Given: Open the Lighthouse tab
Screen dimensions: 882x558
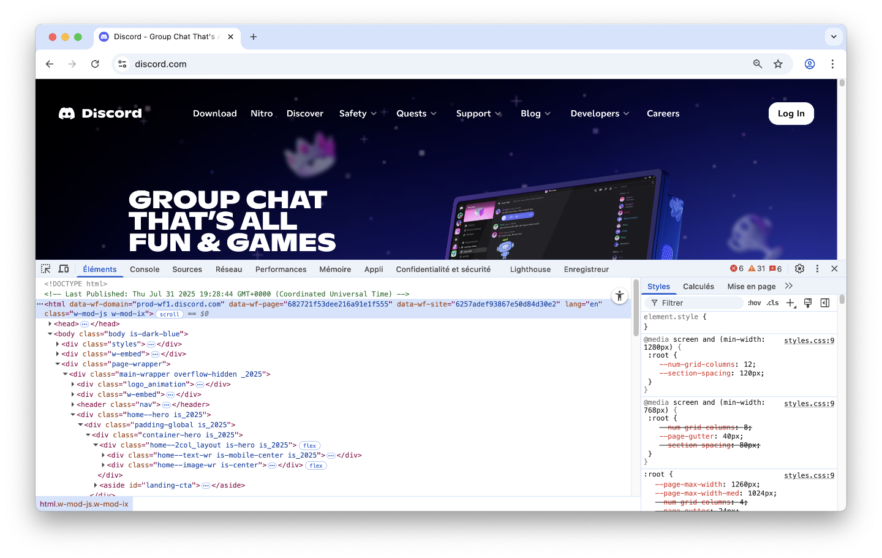Looking at the screenshot, I should 530,270.
